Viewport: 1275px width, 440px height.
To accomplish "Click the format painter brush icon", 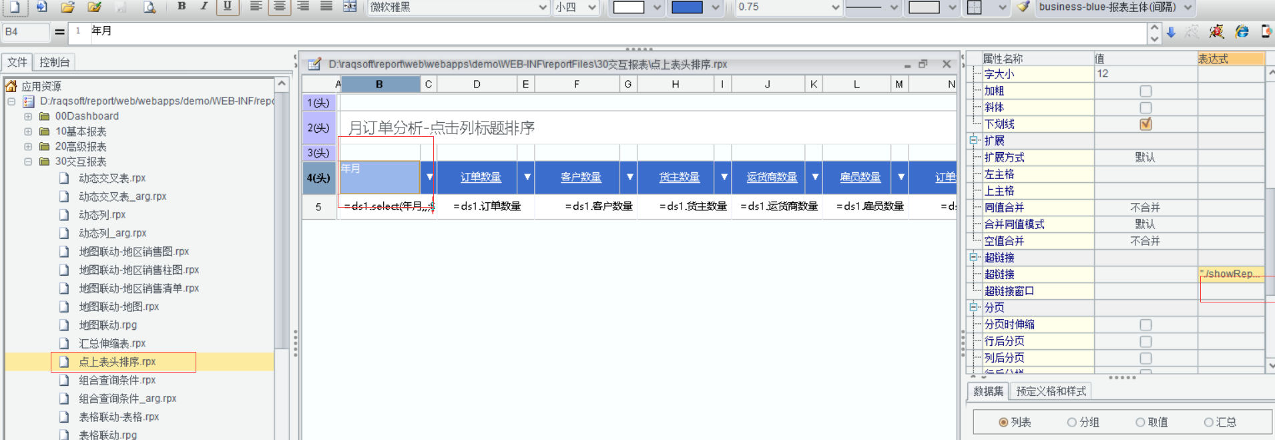I will click(1023, 7).
